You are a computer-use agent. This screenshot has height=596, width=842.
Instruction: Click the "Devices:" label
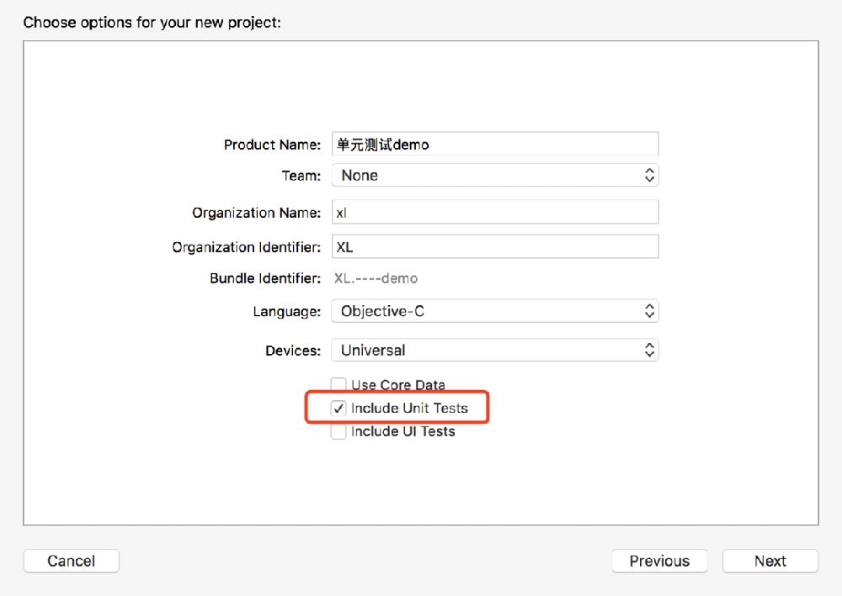(292, 350)
